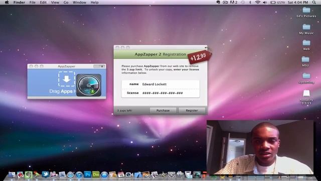Open the View menu
Screen dimensions: 321x181
pos(55,3)
